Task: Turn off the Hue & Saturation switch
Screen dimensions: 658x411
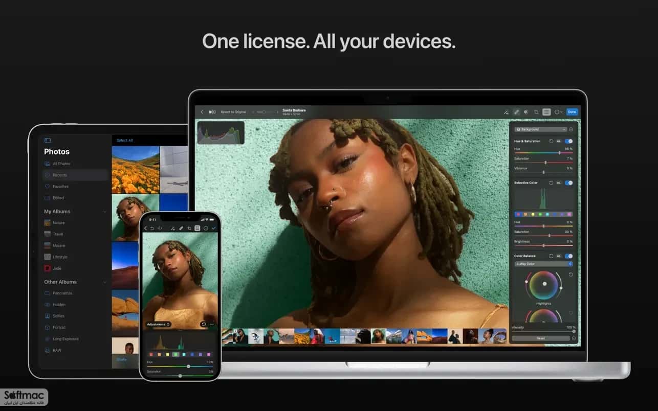Action: [568, 141]
